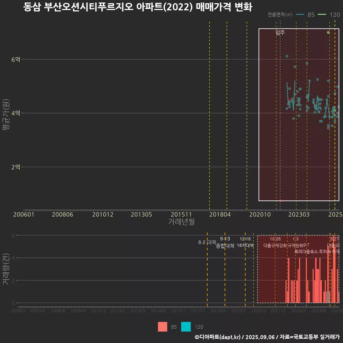
Task: Click '200703' on the volume chart's date axis
Action: (38, 310)
